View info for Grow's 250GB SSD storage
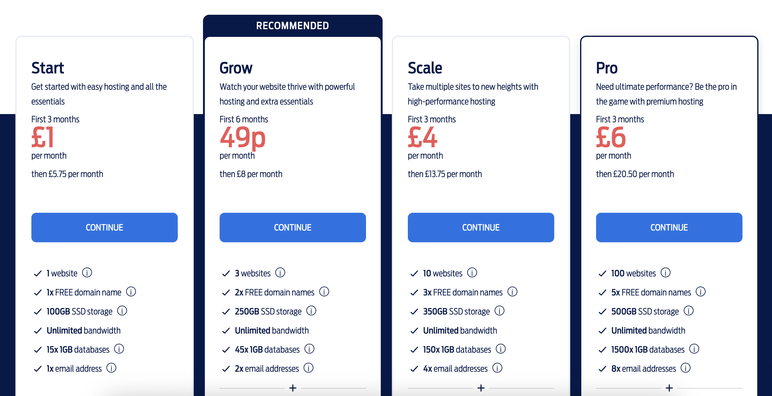Image resolution: width=772 pixels, height=396 pixels. [x=311, y=311]
